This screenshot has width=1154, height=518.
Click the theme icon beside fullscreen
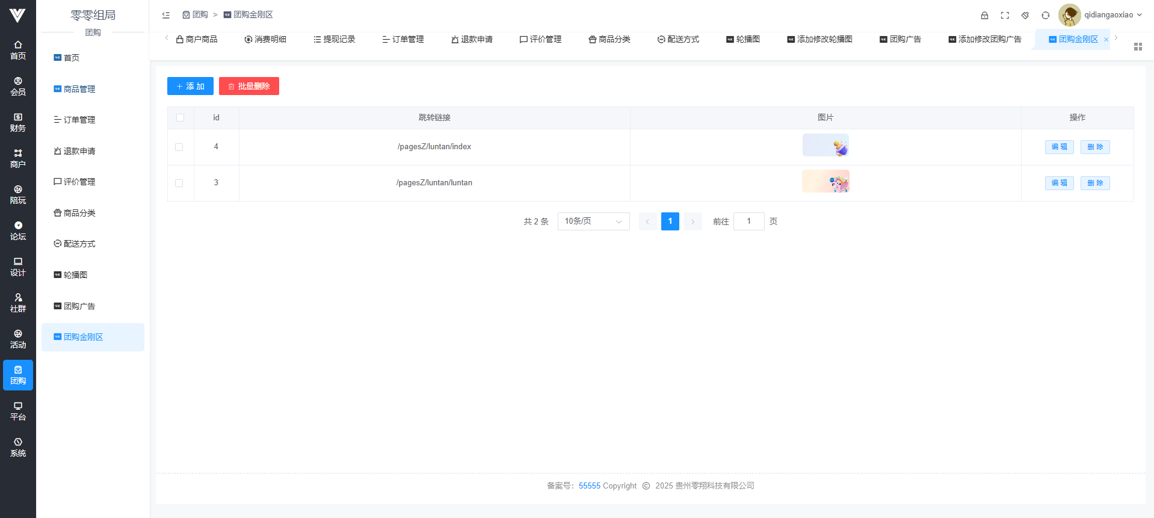click(x=1025, y=15)
